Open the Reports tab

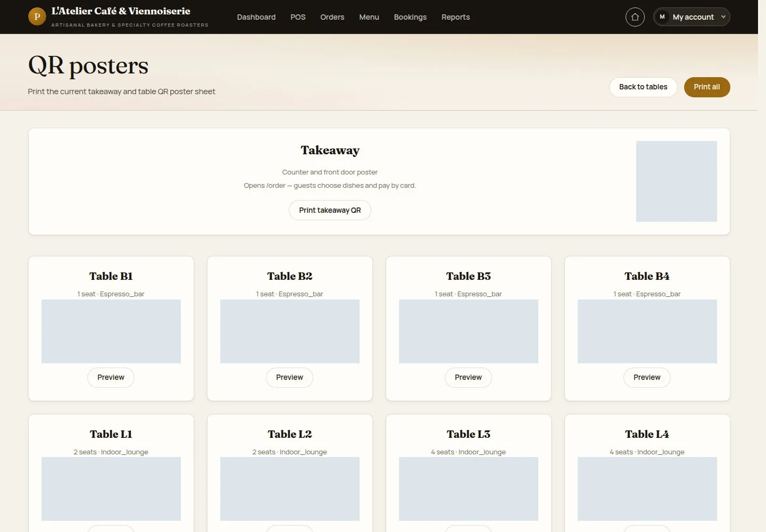tap(456, 17)
